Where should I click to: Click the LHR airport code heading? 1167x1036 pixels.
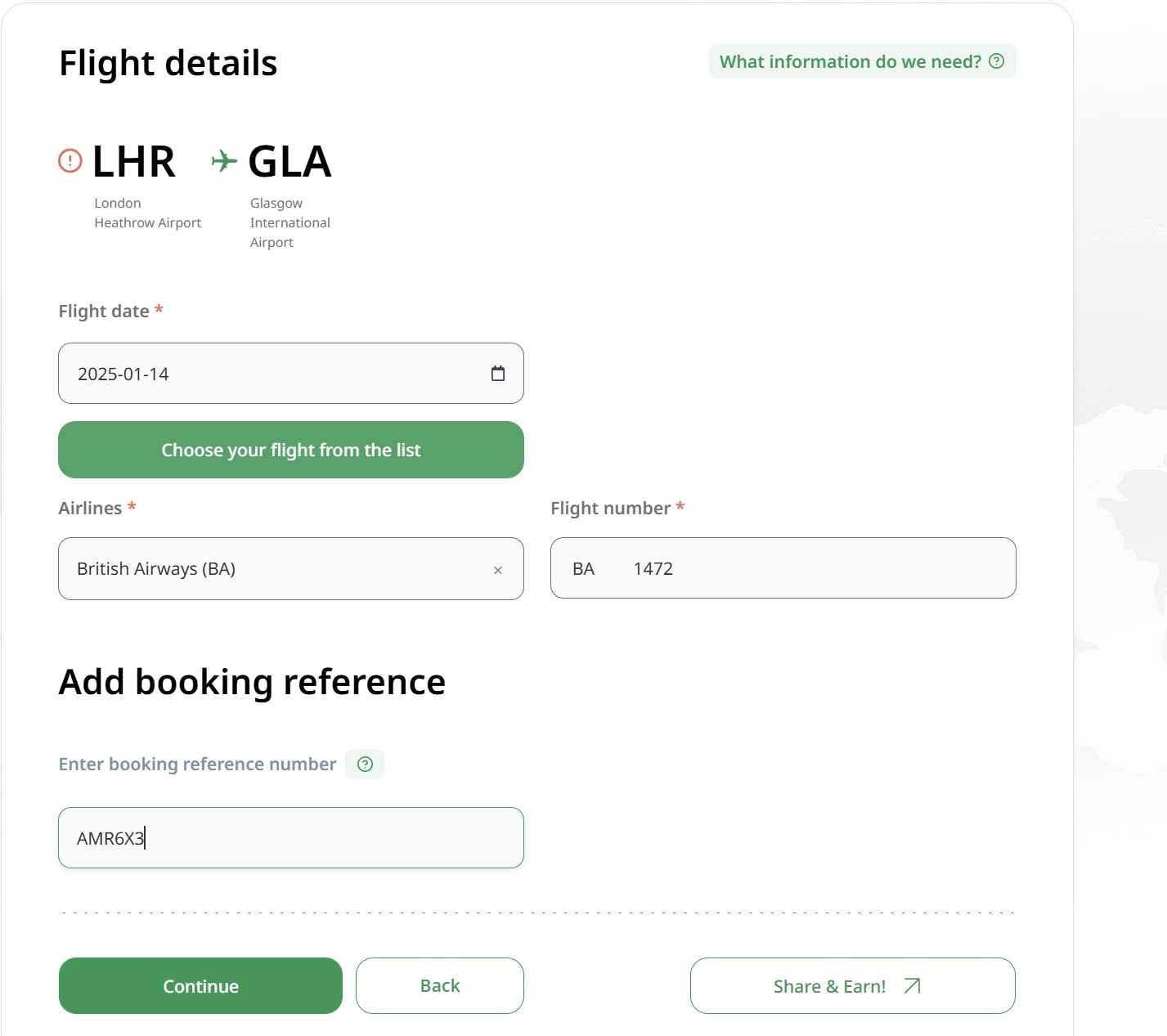pos(133,160)
